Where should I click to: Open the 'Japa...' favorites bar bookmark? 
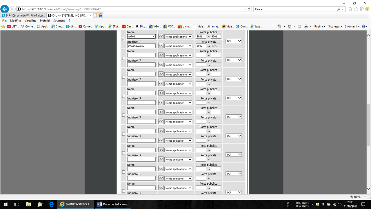click(257, 26)
